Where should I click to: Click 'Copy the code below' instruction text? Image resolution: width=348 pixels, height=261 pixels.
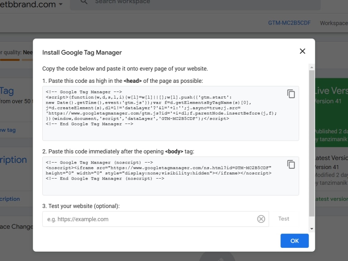tap(125, 69)
